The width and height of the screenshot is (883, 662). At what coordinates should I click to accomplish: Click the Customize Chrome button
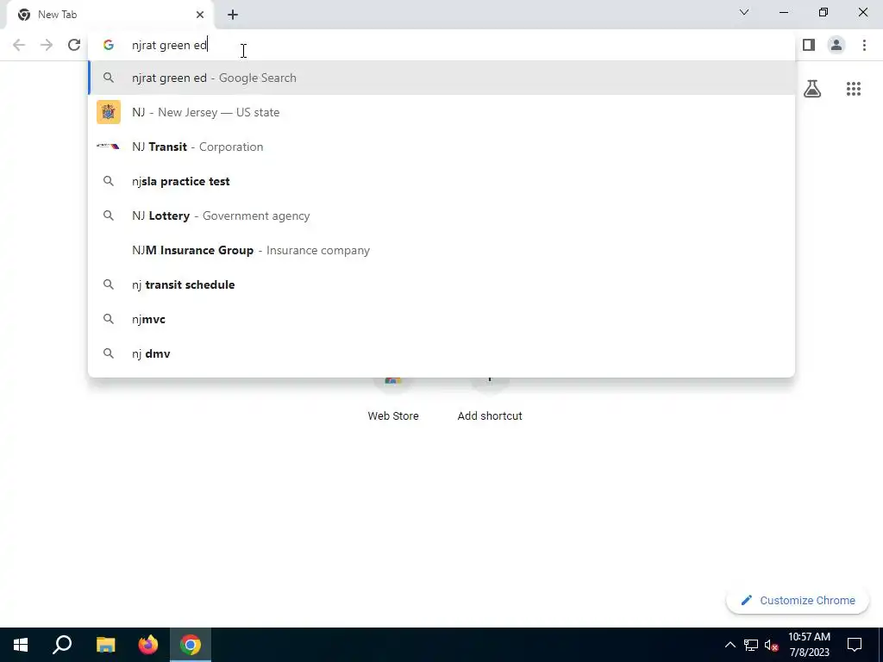[x=798, y=600]
